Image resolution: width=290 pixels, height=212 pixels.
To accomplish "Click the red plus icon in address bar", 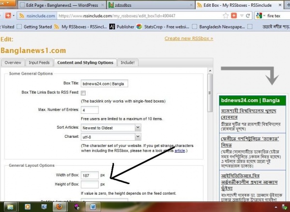I will tap(234, 16).
